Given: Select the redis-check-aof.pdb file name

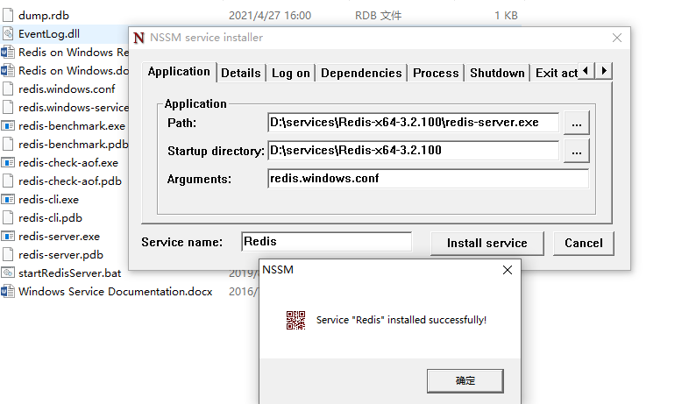Looking at the screenshot, I should (x=70, y=181).
